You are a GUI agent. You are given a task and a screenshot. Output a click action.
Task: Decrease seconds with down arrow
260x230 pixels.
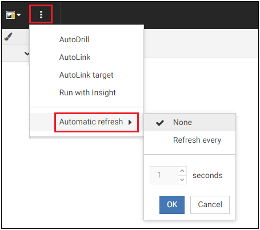(182, 180)
